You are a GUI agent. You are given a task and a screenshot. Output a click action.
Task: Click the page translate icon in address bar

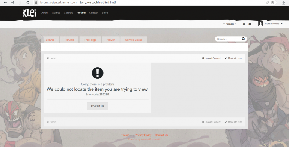(268, 3)
